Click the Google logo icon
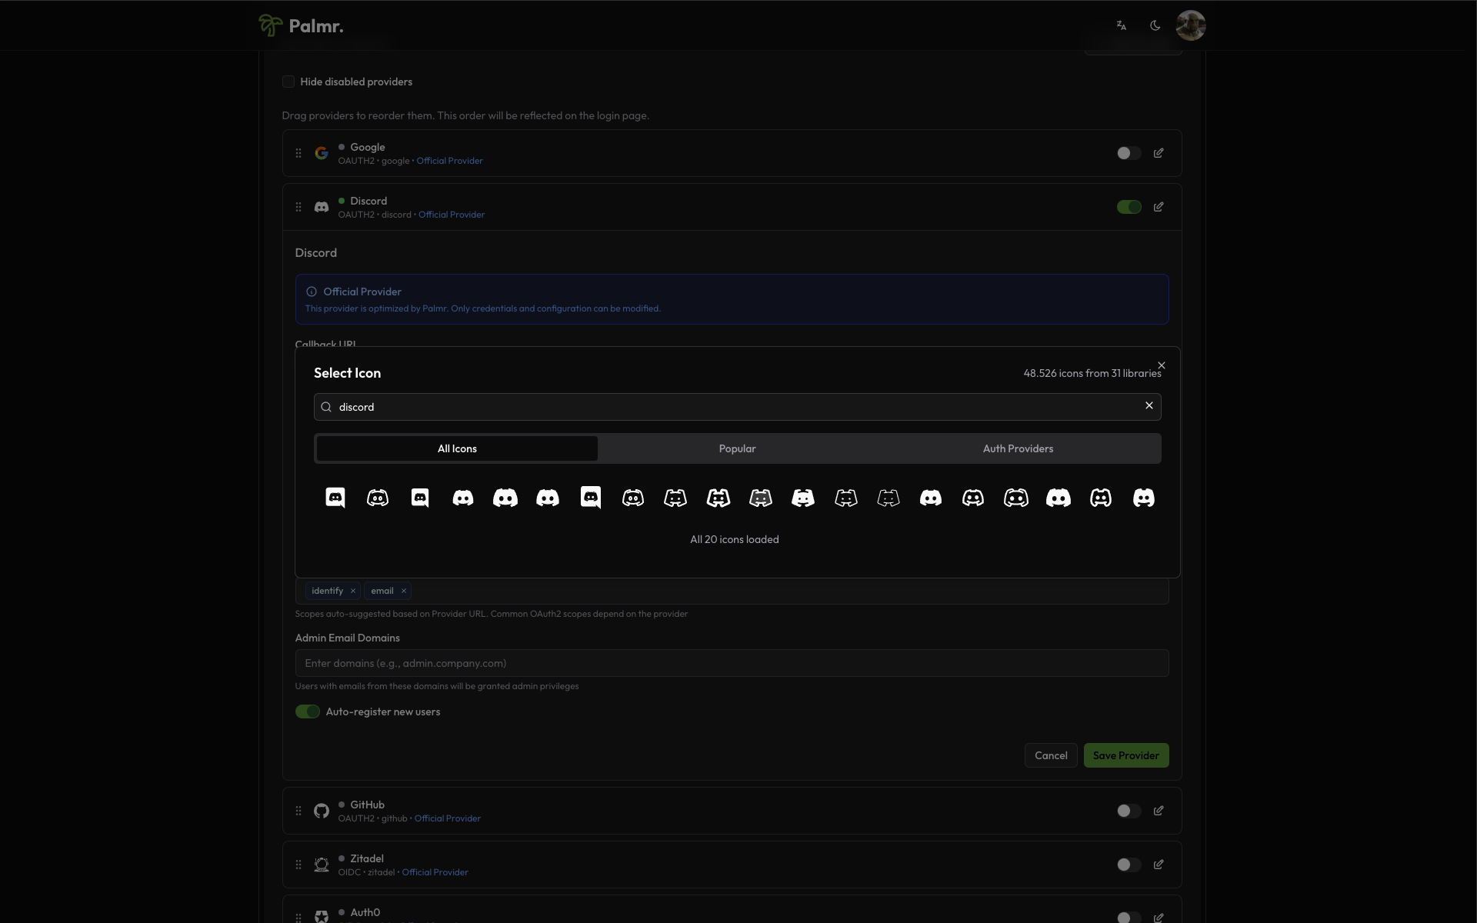The image size is (1477, 923). pyautogui.click(x=322, y=153)
